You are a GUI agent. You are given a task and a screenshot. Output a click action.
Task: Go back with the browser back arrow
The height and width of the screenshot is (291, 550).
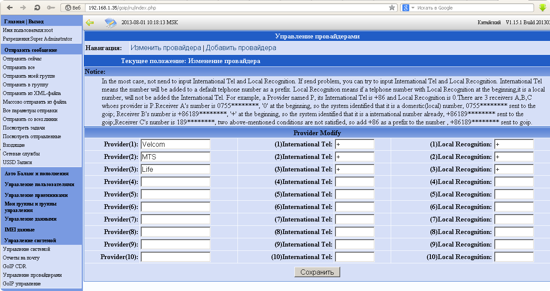tap(10, 8)
